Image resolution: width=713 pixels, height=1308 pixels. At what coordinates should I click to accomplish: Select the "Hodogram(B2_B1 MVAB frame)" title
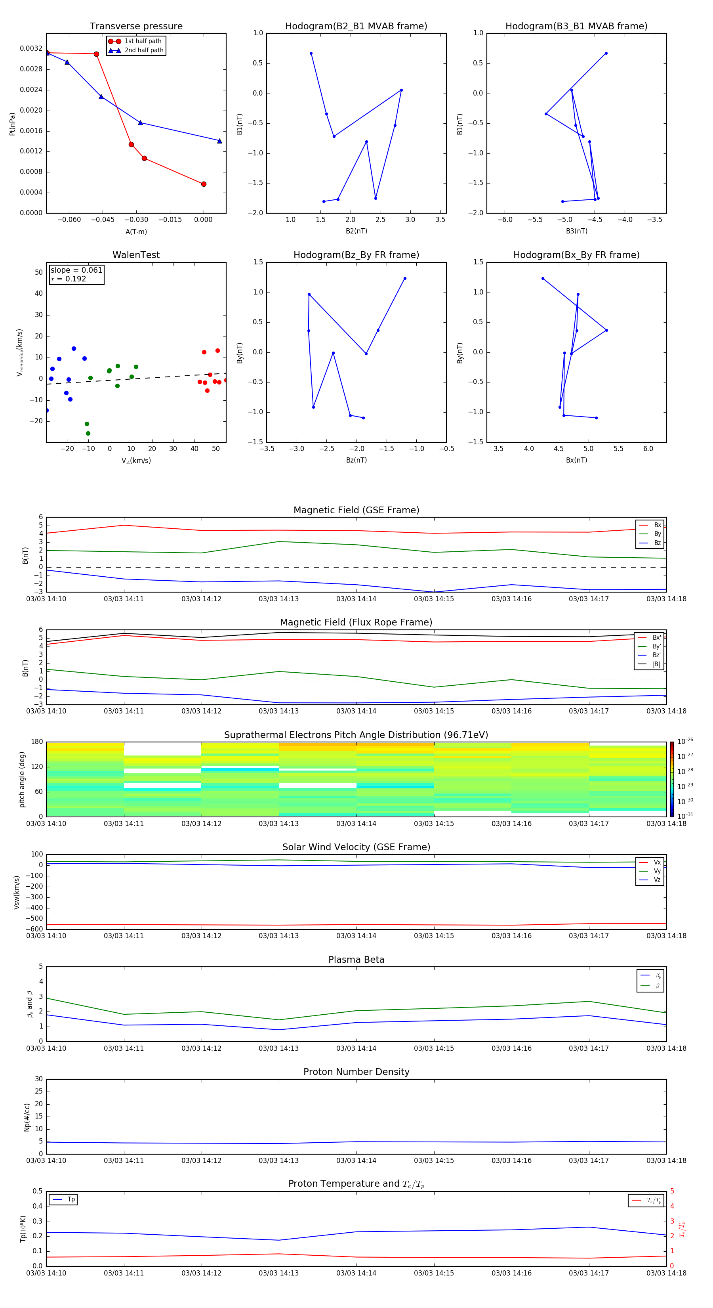click(x=356, y=26)
